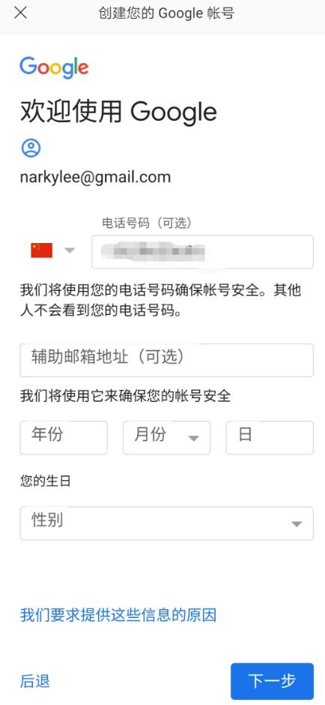Focus the phone number input field

202,252
